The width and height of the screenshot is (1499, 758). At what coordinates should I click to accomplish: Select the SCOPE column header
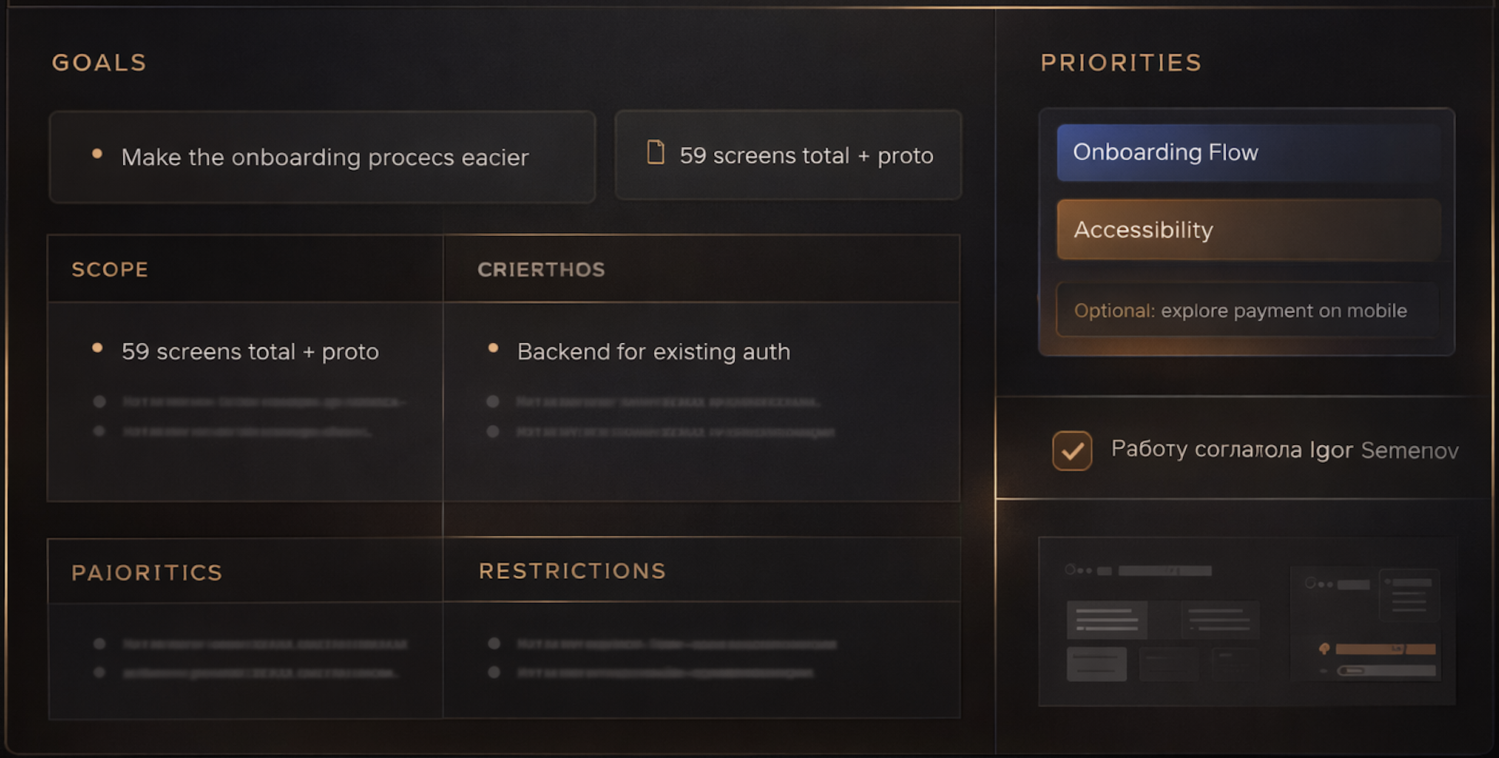click(x=110, y=269)
